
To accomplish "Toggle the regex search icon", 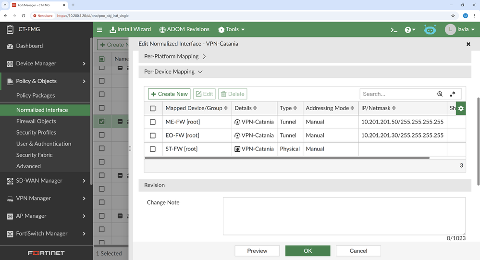I will point(453,94).
